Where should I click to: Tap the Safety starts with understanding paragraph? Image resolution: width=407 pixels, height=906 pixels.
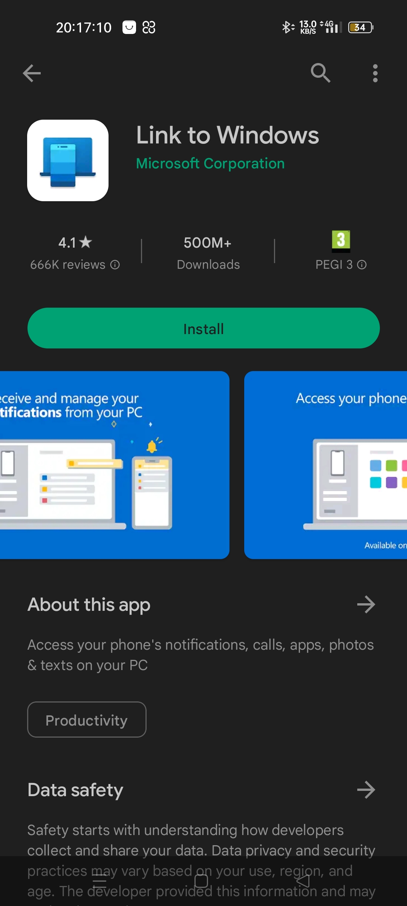click(201, 864)
